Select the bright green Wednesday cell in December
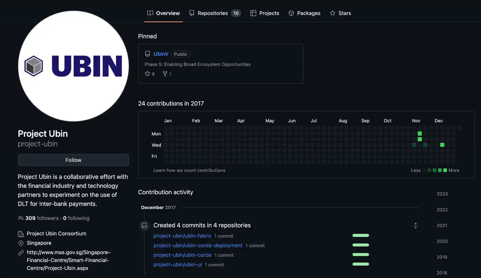Screen dimensions: 481x278 coord(442,145)
